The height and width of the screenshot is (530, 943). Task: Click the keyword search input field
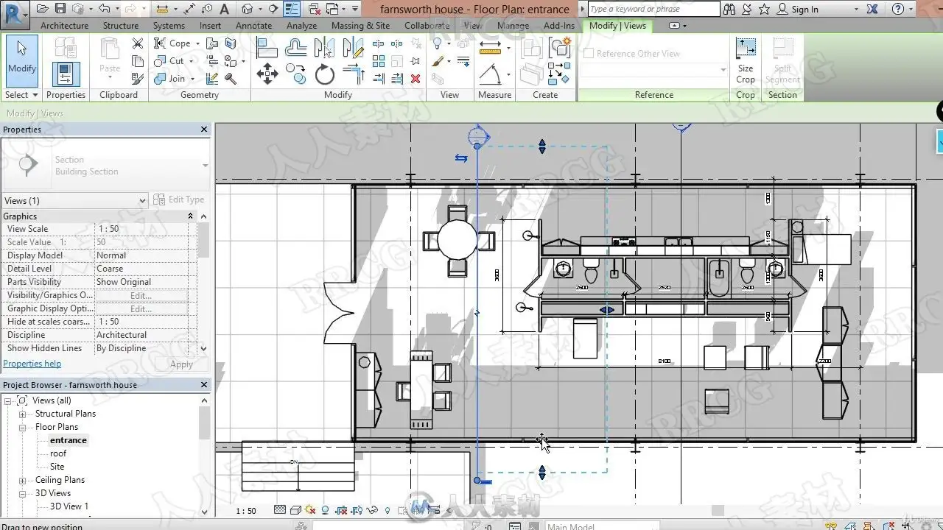tap(653, 9)
